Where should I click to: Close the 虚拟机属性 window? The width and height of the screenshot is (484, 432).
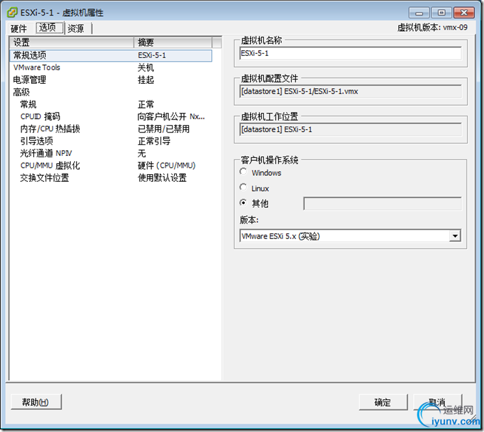point(464,12)
